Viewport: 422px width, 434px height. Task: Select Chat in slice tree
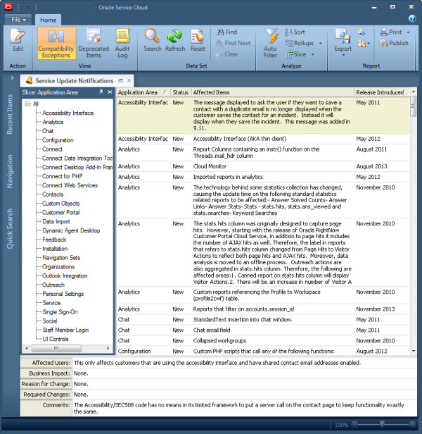tap(48, 131)
